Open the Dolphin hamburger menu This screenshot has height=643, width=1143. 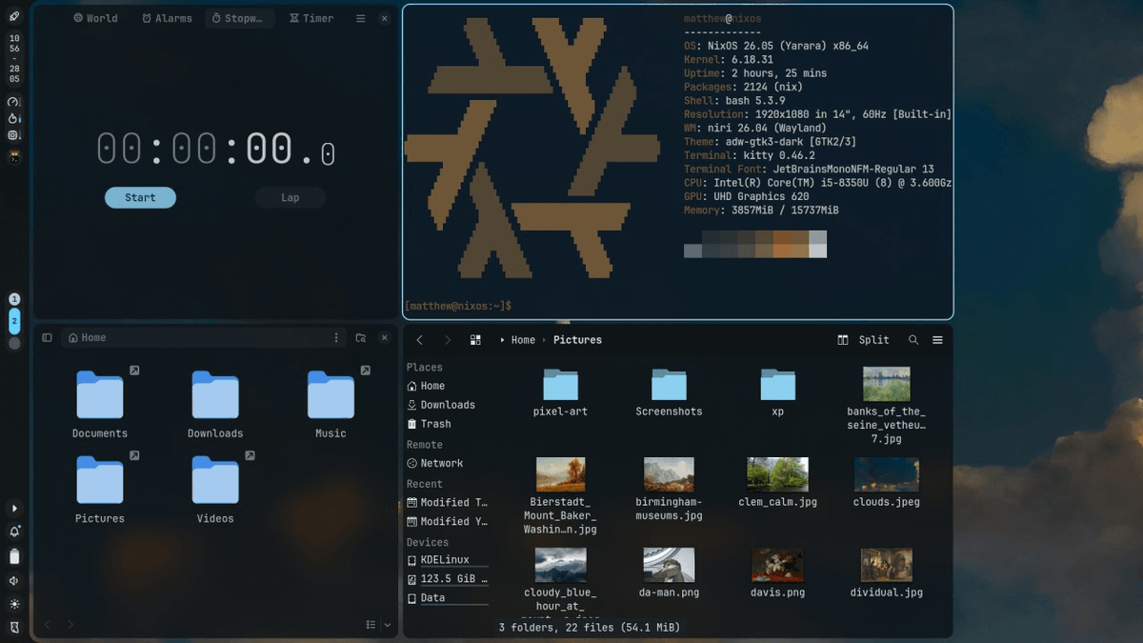(937, 340)
